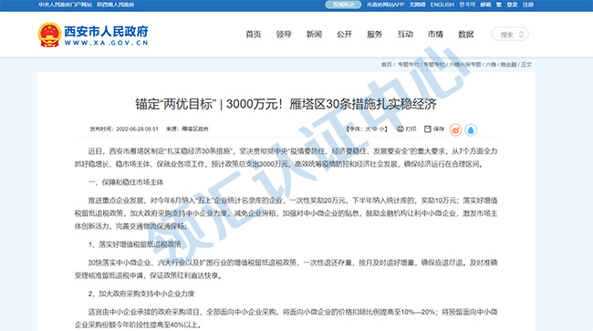Click the WWW.XA.GOV.CN address text
Viewport: 593px width, 331px height.
point(106,43)
